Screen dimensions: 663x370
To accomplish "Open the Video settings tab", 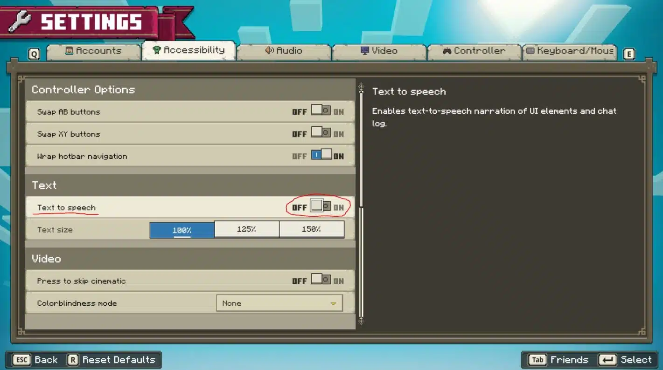I will 379,51.
